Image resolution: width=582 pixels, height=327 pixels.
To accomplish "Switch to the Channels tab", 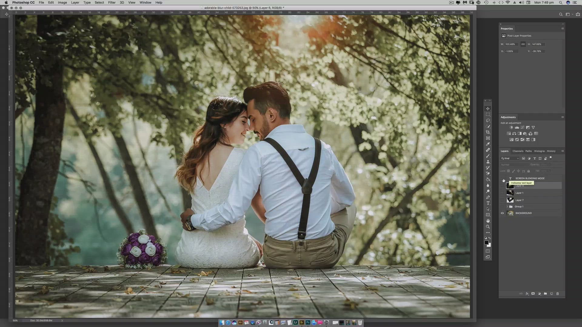I will 518,151.
